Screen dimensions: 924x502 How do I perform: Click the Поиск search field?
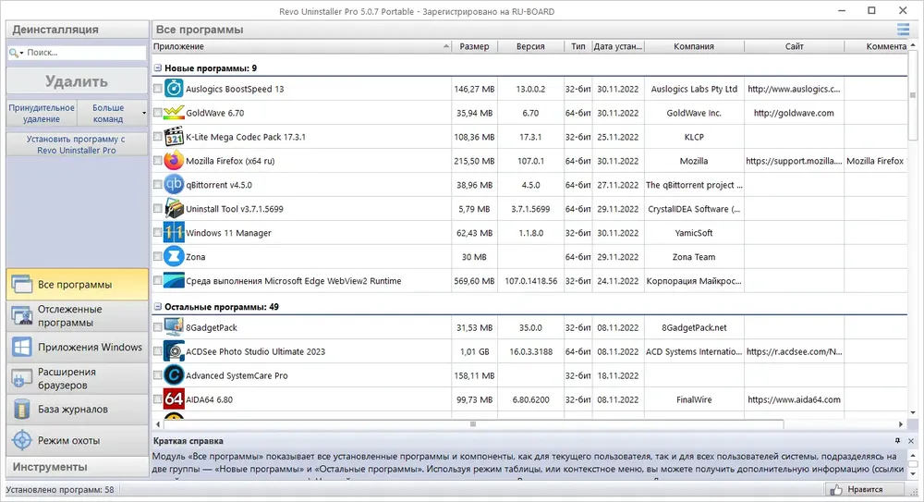coord(77,53)
